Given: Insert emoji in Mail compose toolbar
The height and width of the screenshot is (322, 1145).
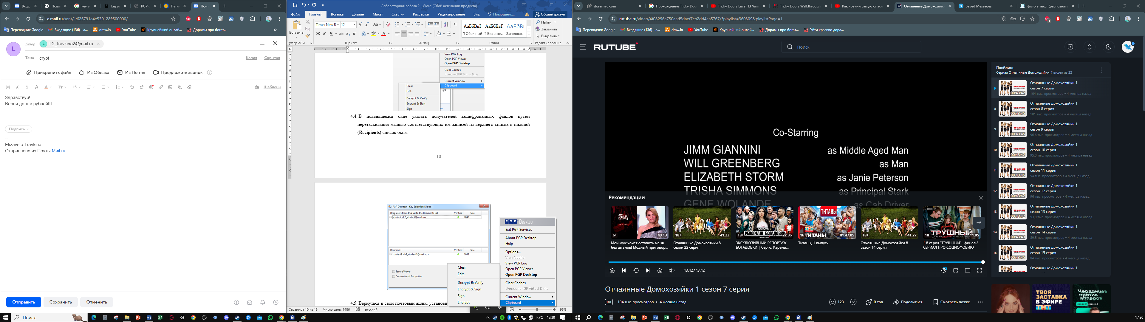Looking at the screenshot, I should tap(151, 87).
